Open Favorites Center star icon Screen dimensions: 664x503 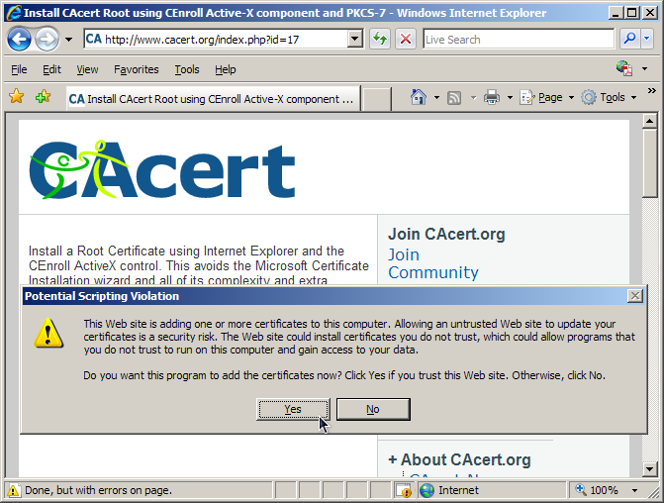(17, 97)
